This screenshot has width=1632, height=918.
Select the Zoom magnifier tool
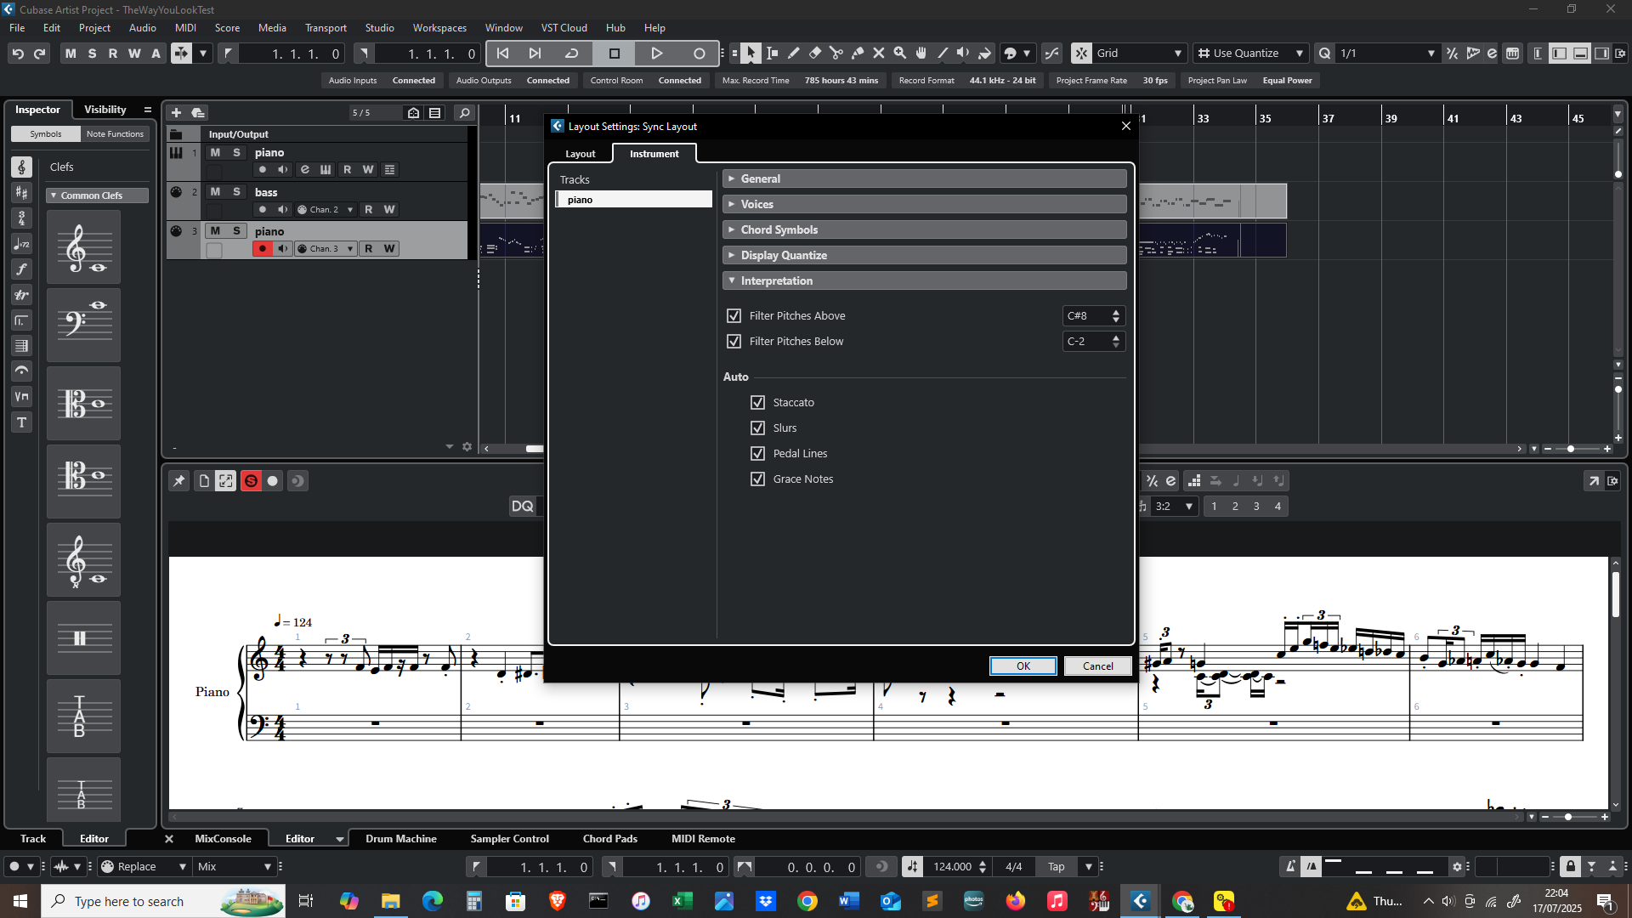click(899, 53)
